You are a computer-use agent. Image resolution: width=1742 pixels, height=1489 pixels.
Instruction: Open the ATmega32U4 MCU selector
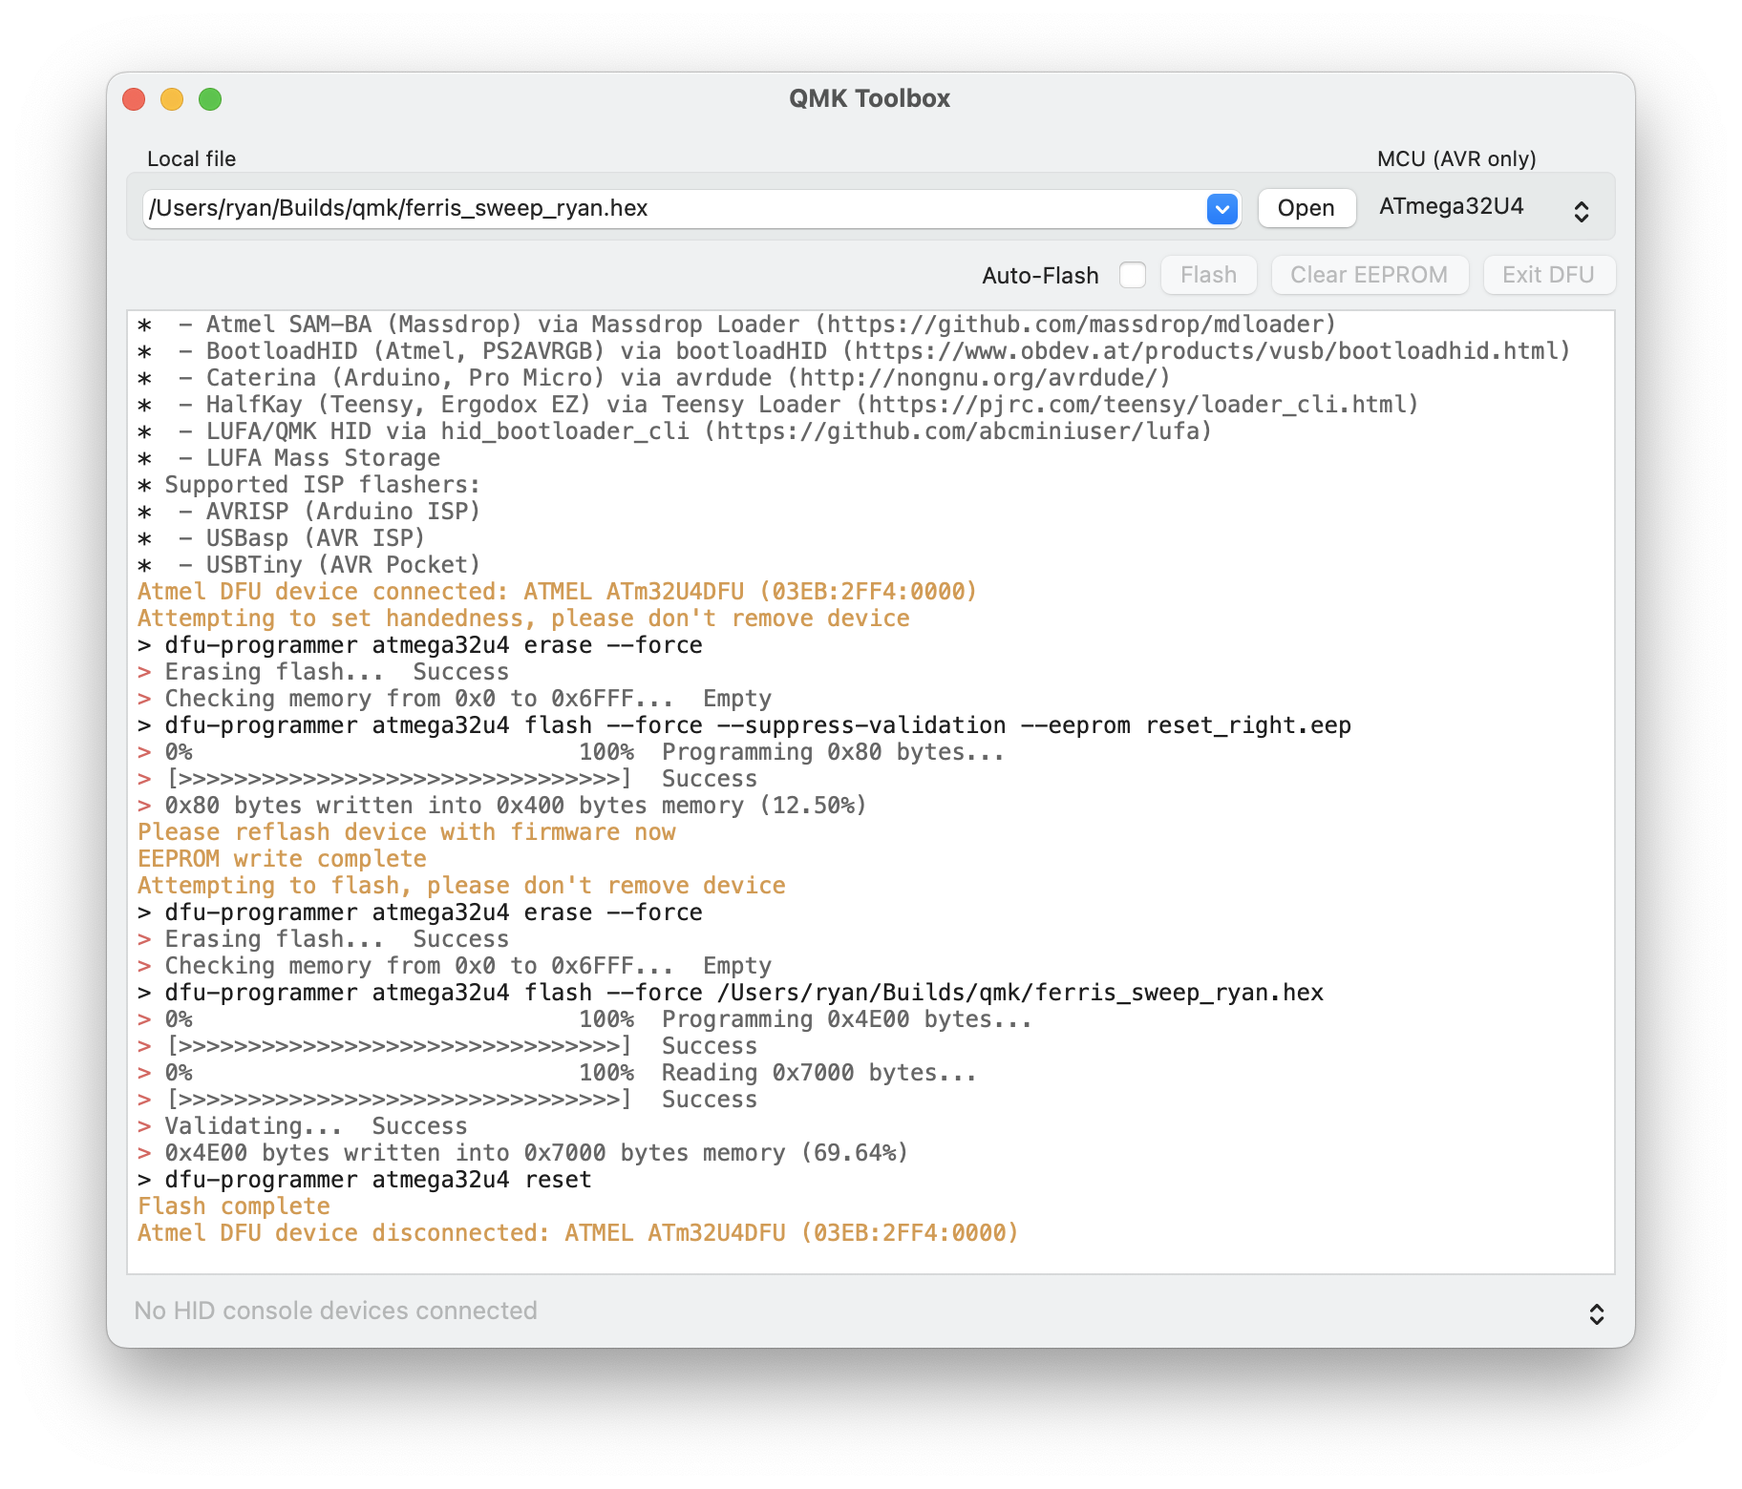1483,208
